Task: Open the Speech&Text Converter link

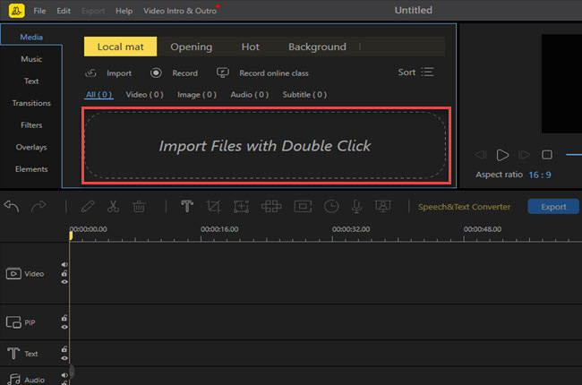Action: point(464,207)
